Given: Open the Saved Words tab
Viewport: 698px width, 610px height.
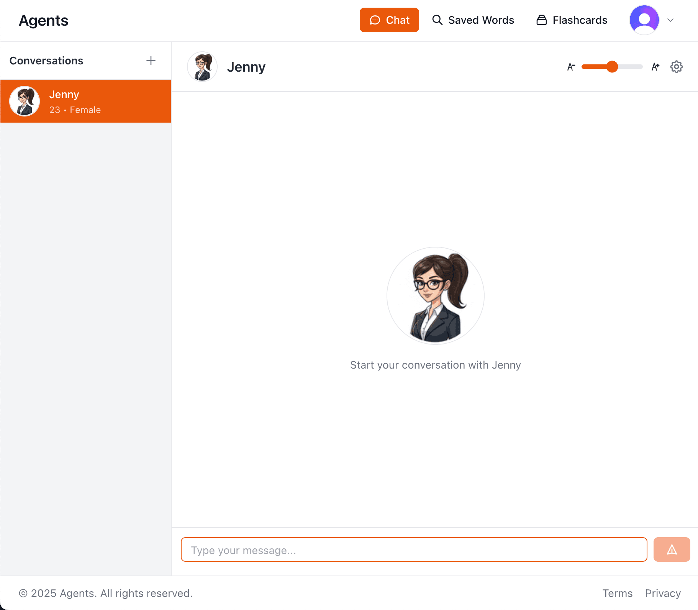Looking at the screenshot, I should coord(473,20).
